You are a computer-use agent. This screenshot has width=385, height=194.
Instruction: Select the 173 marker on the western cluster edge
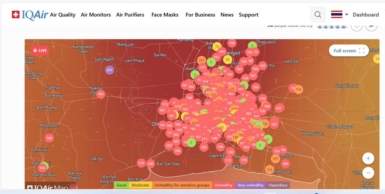[x=165, y=104]
